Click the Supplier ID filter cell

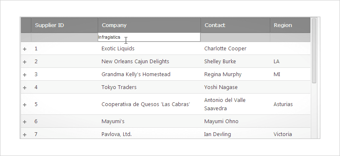click(65, 37)
